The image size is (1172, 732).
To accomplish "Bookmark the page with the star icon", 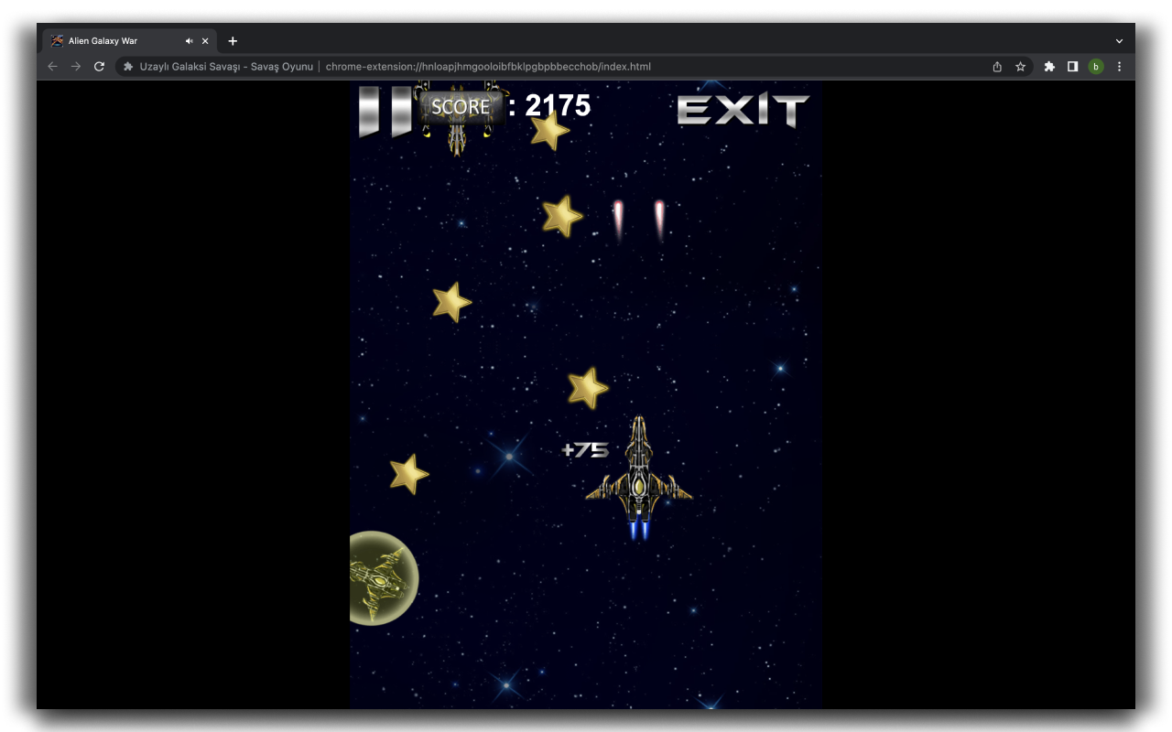I will (x=1020, y=66).
